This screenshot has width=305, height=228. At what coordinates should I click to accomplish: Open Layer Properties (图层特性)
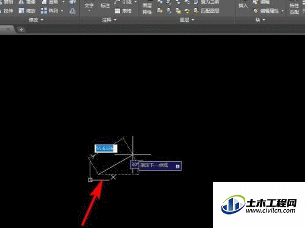click(147, 9)
